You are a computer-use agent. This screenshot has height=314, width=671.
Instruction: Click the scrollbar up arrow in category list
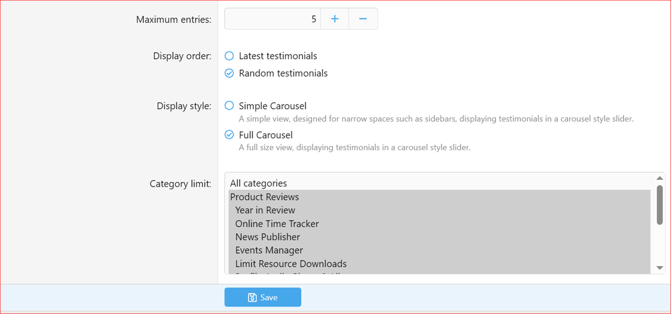(659, 177)
